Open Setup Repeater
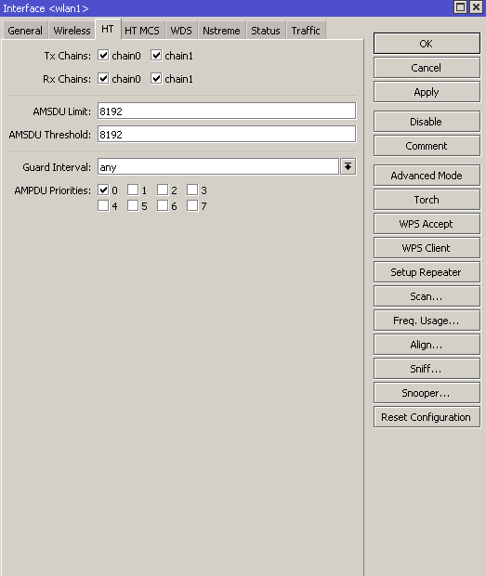The height and width of the screenshot is (576, 486). (x=427, y=272)
